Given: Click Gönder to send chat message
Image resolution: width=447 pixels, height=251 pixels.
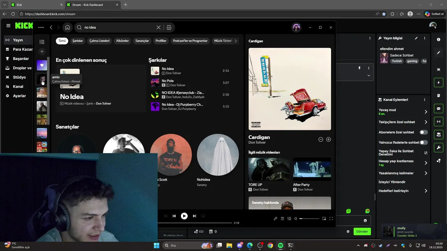Looking at the screenshot, I should pyautogui.click(x=362, y=231).
